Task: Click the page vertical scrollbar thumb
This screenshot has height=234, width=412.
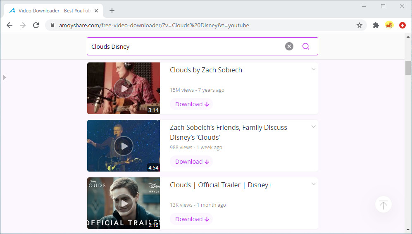Action: (408, 68)
